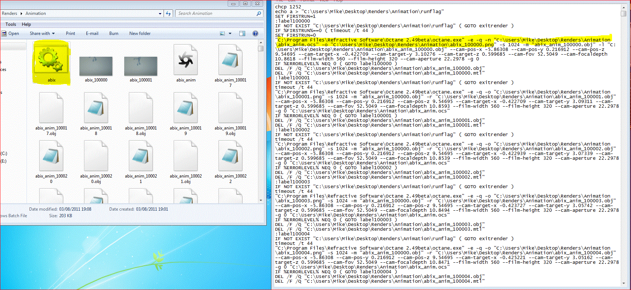The height and width of the screenshot is (290, 631).
Task: Click the "GOTO label100003" error-check line
Action: (x=336, y=220)
